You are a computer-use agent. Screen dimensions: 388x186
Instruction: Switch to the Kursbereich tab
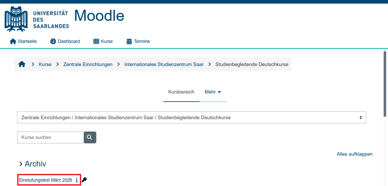pyautogui.click(x=181, y=92)
